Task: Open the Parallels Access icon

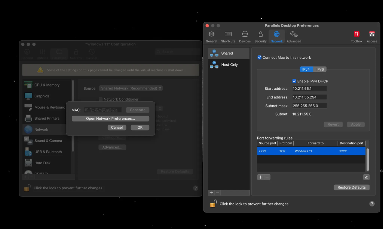Action: [372, 37]
